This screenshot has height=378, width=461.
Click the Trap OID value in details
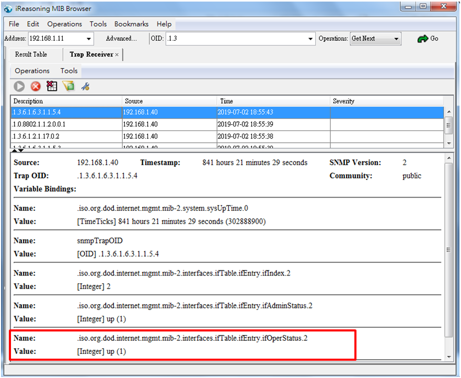[x=107, y=176]
